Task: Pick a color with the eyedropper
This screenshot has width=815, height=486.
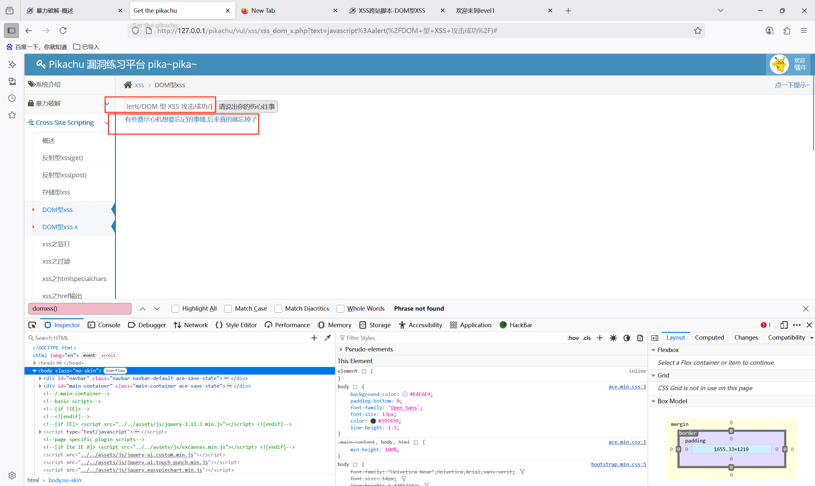Action: coord(327,338)
